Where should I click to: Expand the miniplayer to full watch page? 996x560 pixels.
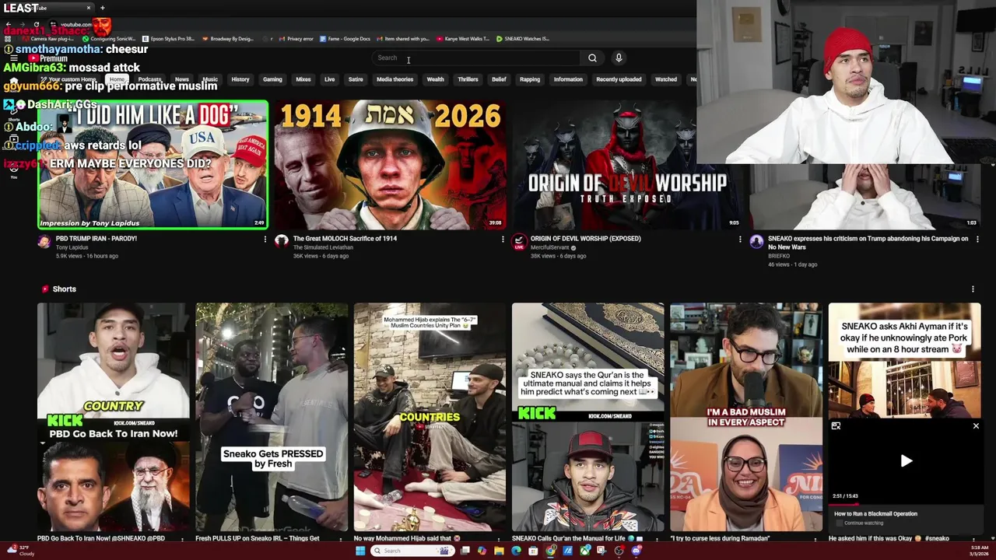(x=836, y=426)
